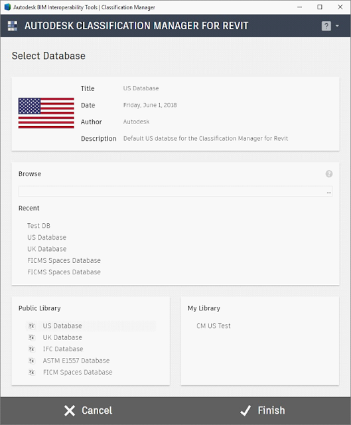Screen dimensions: 351x425
Task: Select the UK Database Excel icon
Action: point(32,337)
